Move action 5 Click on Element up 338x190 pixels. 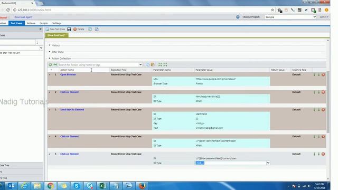click(x=314, y=154)
